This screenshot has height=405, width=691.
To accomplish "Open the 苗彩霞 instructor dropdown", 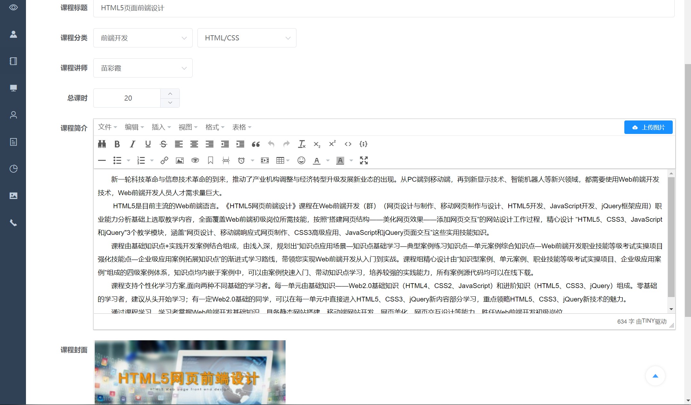I will [x=143, y=68].
